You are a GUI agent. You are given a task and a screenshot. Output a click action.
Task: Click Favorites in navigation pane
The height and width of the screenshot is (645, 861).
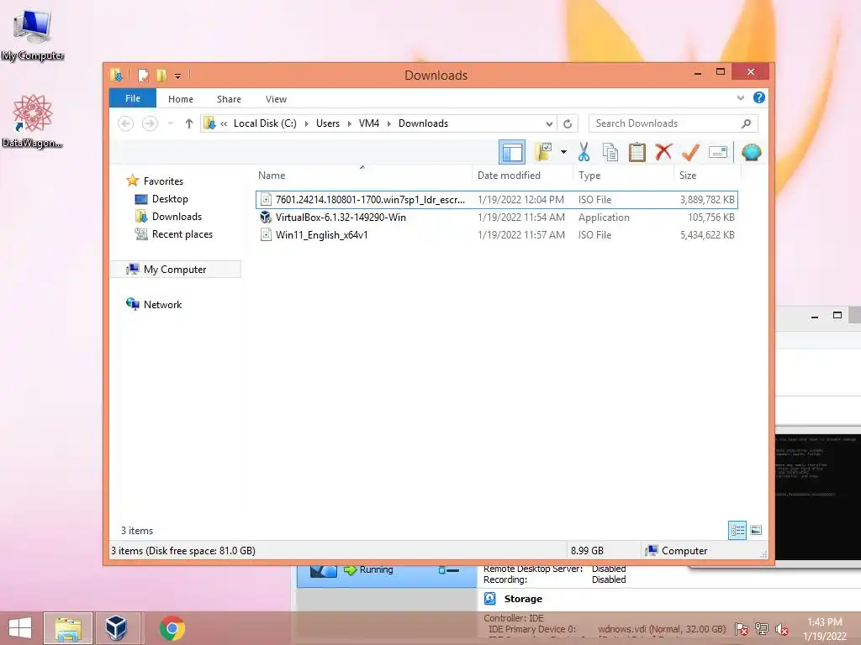(x=163, y=181)
